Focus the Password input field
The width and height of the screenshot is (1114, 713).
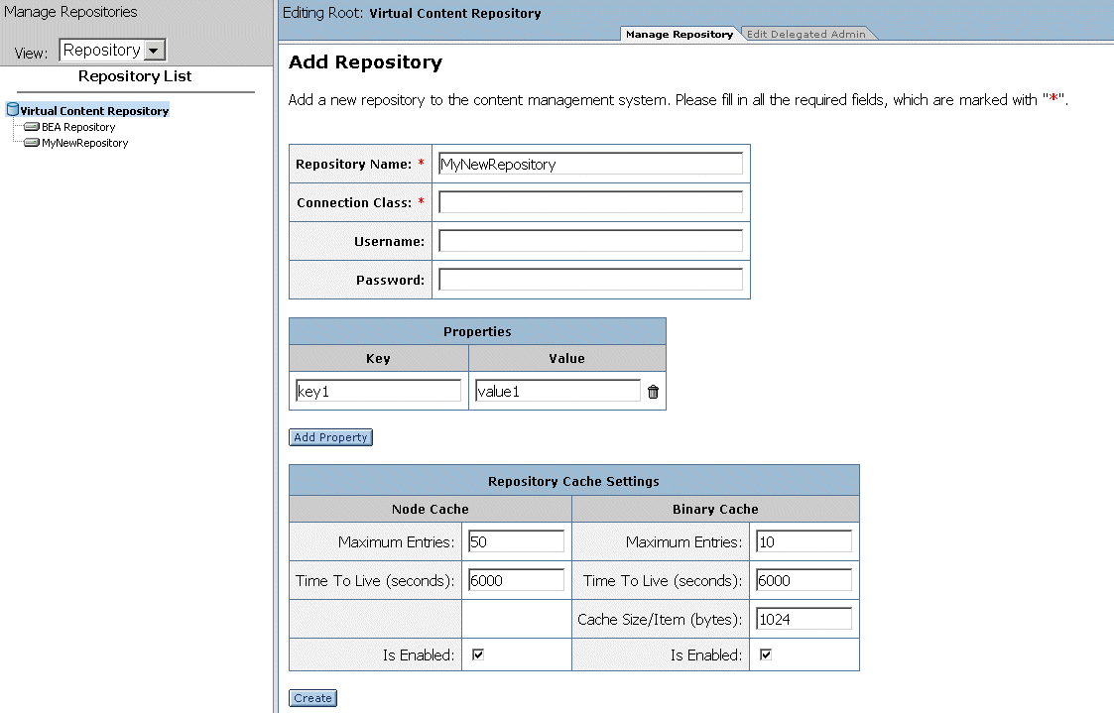[590, 279]
